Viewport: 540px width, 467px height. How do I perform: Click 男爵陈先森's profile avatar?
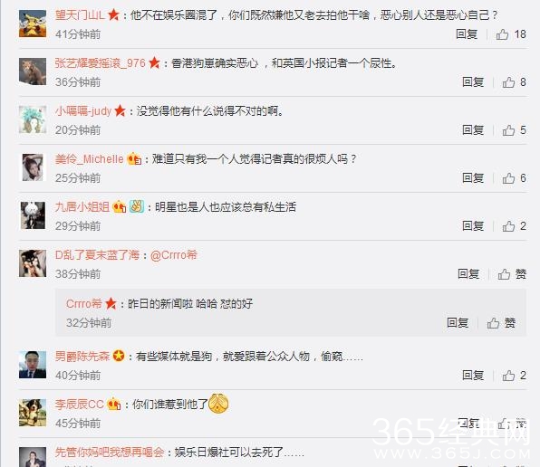[x=33, y=365]
